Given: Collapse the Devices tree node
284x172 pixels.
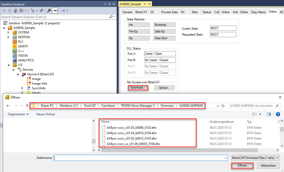Looking at the screenshot, I should coord(13,70).
